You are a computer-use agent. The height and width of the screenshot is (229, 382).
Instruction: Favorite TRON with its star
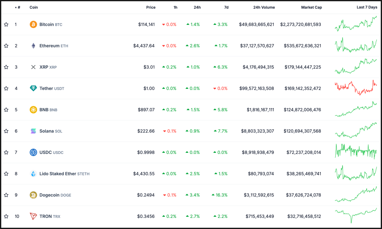coord(6,216)
